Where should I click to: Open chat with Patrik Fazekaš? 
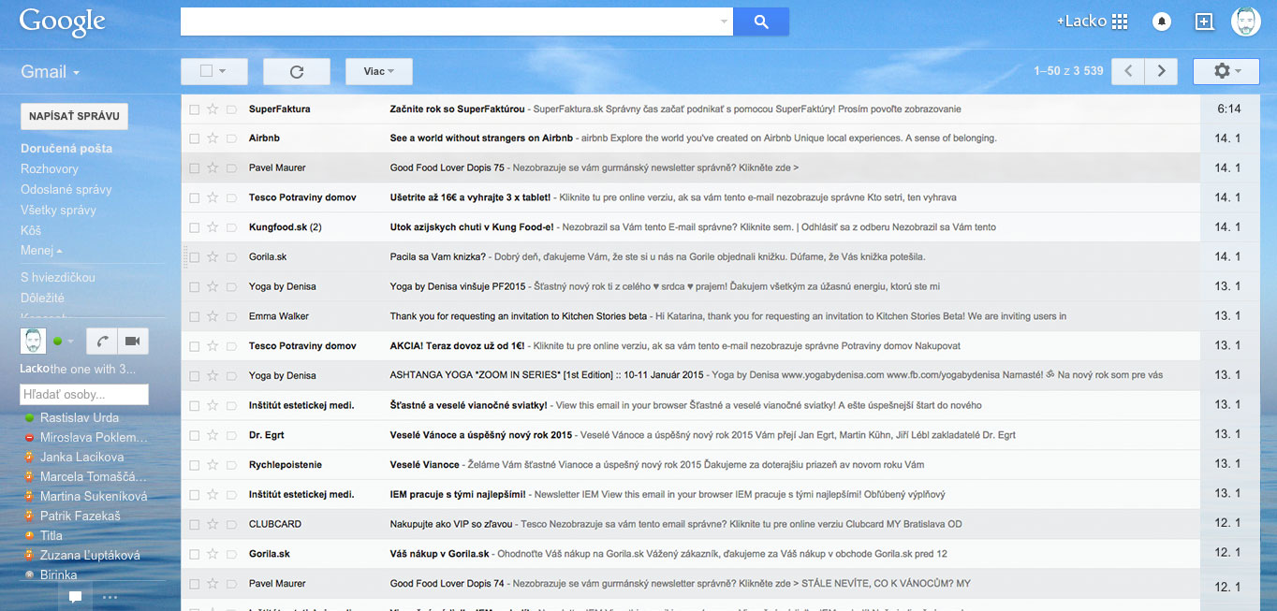[81, 516]
